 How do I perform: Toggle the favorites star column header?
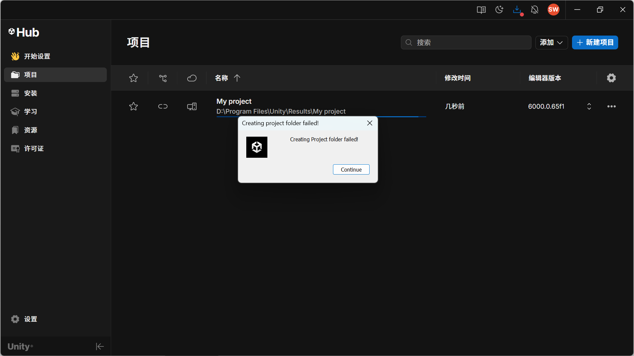134,78
